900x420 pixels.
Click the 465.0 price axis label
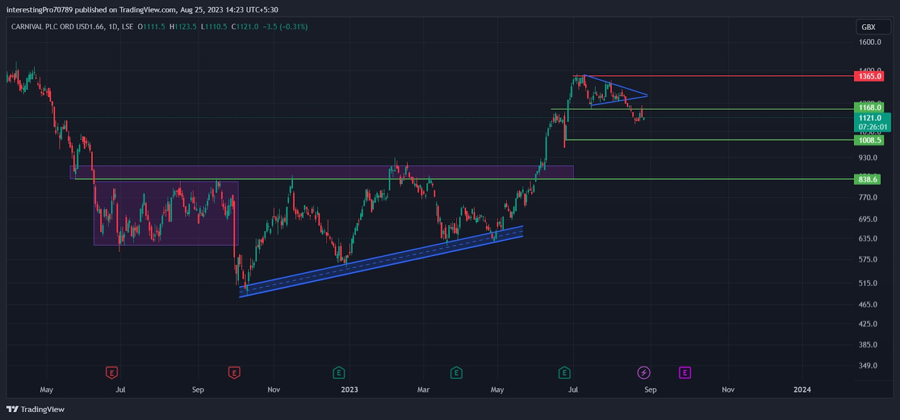(868, 305)
